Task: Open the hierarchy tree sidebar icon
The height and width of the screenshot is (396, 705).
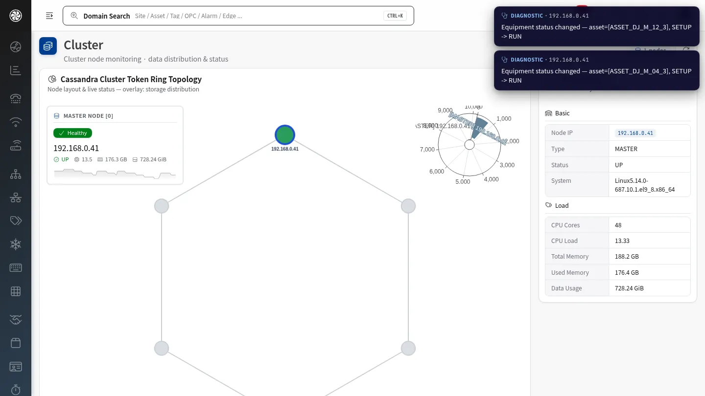Action: (16, 174)
